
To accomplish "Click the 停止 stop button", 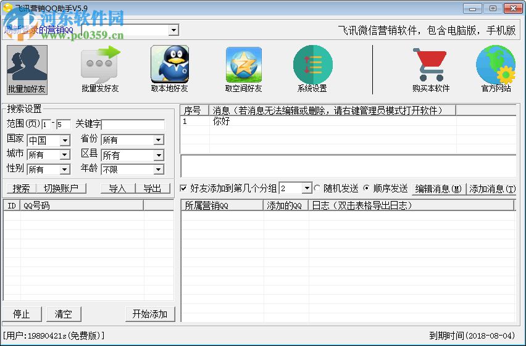I will [22, 314].
